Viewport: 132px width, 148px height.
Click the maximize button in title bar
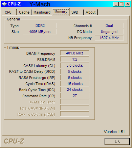point(122,4)
